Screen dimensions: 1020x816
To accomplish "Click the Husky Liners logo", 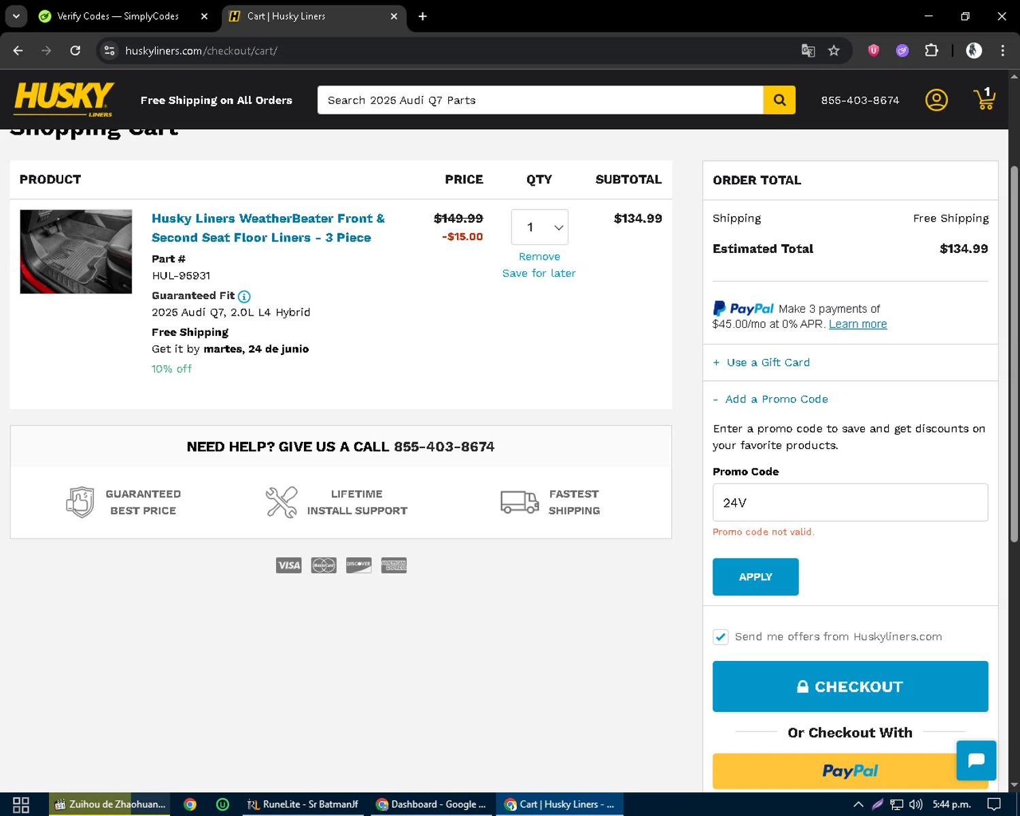I will tap(64, 99).
